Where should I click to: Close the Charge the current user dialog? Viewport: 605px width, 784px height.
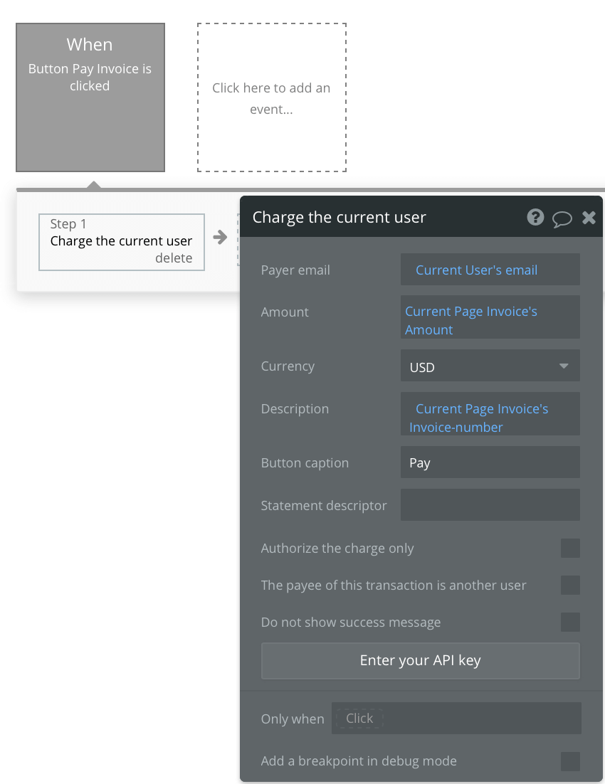589,218
